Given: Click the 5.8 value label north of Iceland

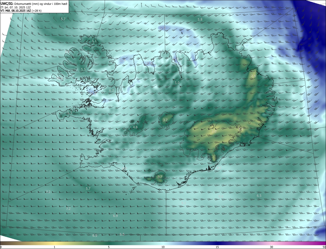Looking at the screenshot, I should point(200,19).
